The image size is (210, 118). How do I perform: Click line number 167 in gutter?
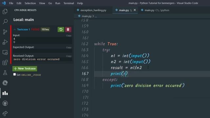[x=85, y=73]
